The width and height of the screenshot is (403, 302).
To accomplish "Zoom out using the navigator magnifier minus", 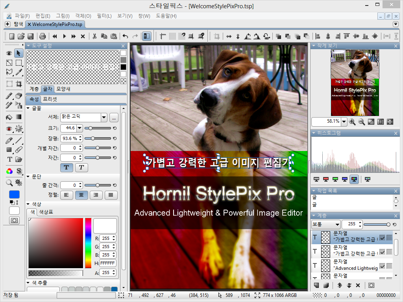I will (x=362, y=122).
